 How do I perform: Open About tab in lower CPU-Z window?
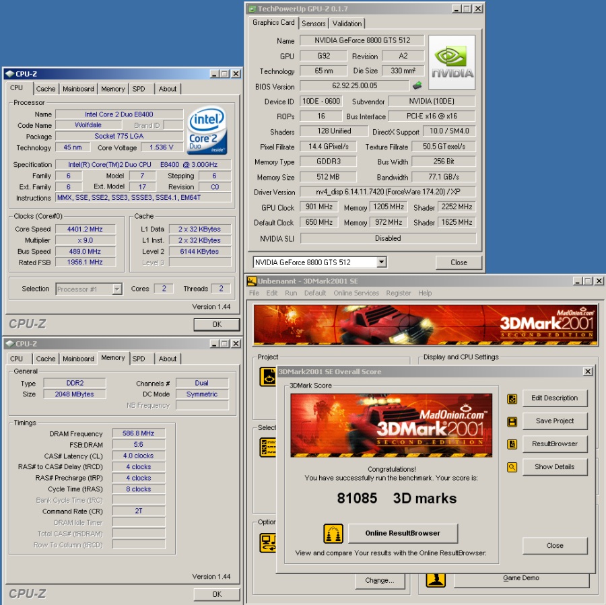[168, 359]
